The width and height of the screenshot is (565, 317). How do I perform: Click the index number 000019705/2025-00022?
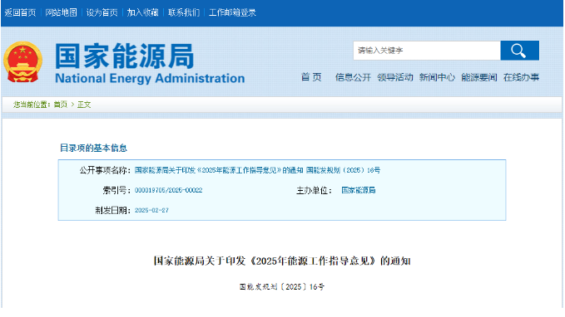click(168, 190)
